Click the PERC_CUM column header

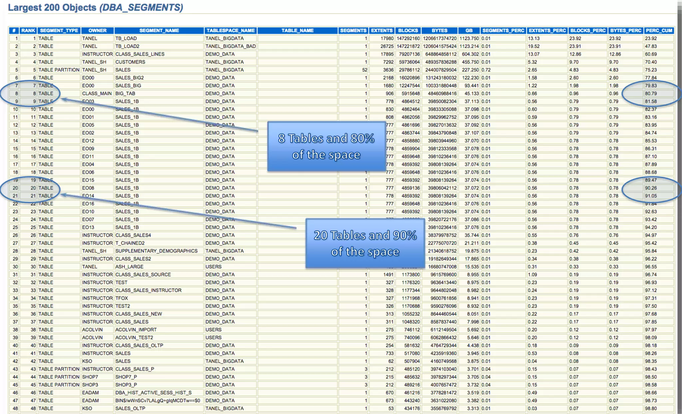click(659, 30)
